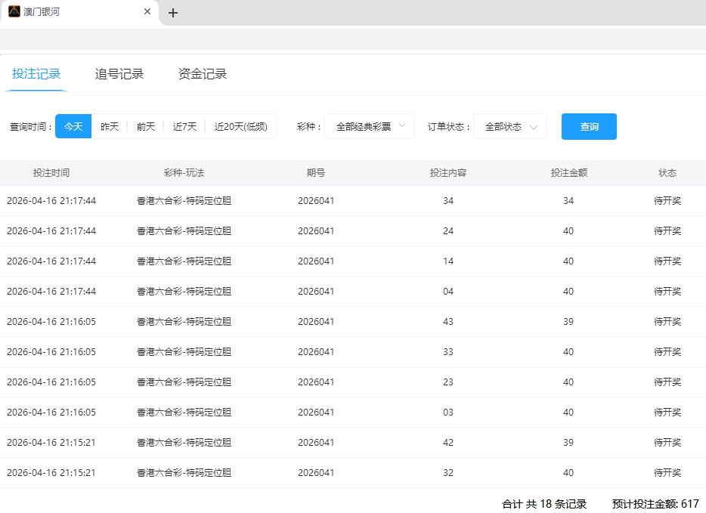This screenshot has height=513, width=706.
Task: Click the 投注金额 column header
Action: pos(568,173)
